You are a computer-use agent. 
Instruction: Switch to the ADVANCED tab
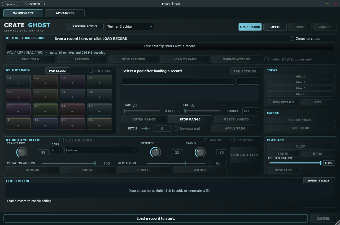click(x=65, y=13)
